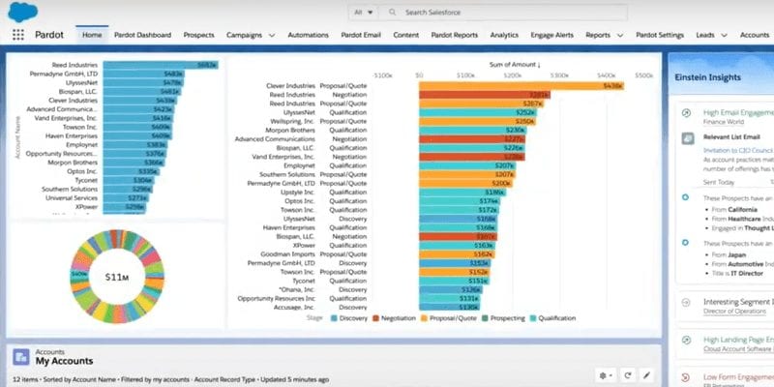Click the Einstein Insights panel title

click(x=707, y=77)
